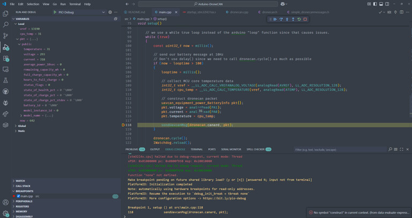Click Continue in the debug toolbar
412x218 pixels.
275,19
